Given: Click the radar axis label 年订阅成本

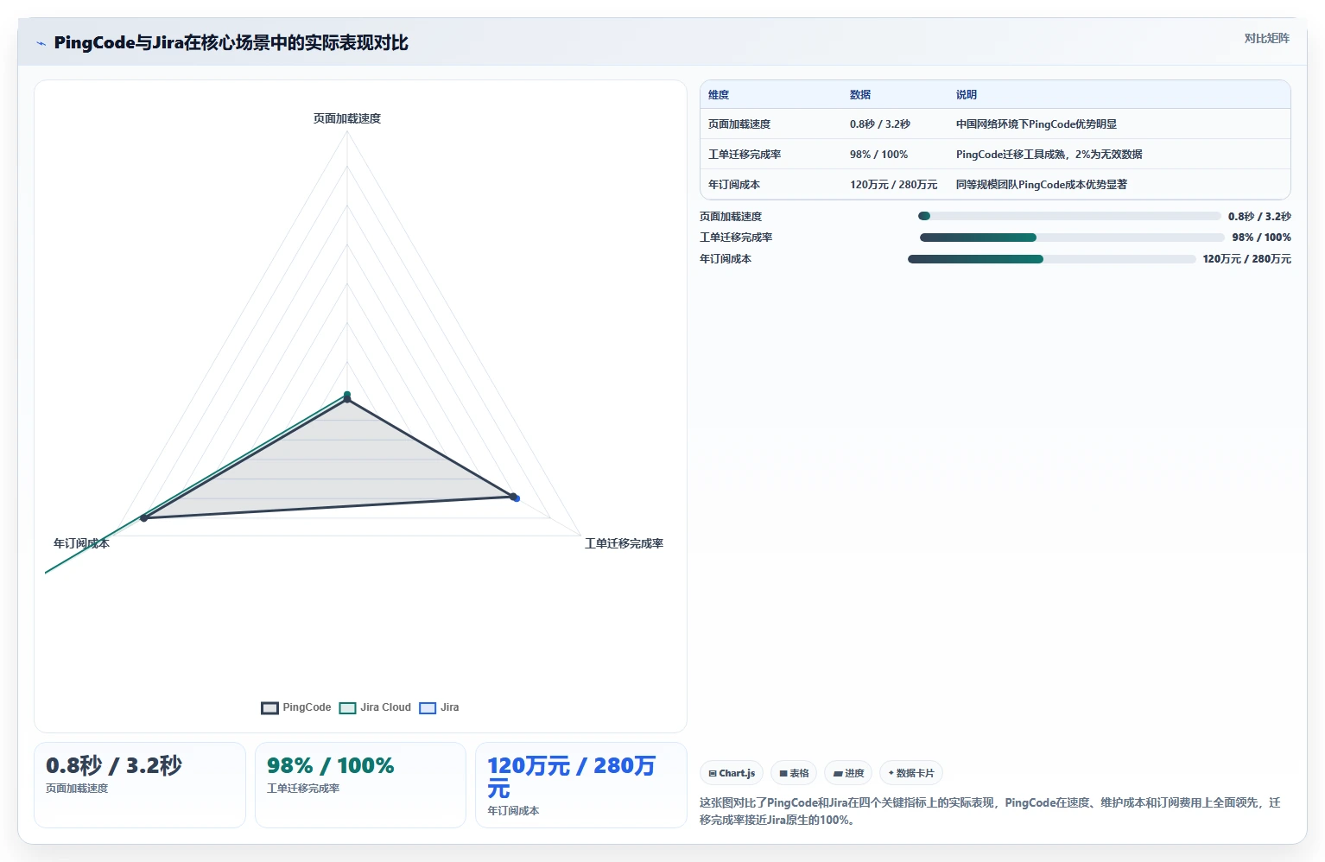Looking at the screenshot, I should (81, 543).
